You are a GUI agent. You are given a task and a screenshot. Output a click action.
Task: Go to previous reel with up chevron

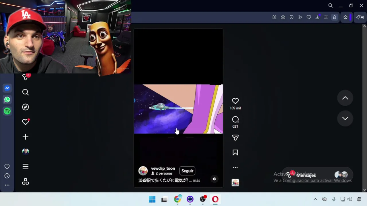(345, 98)
